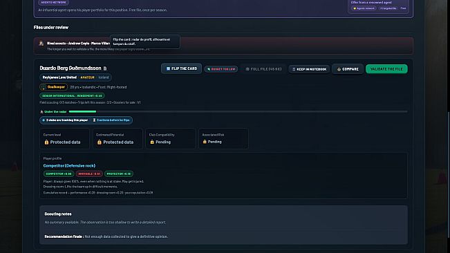Click KEEP IN NOTEBOOK button
The width and height of the screenshot is (450, 253).
[x=309, y=69]
